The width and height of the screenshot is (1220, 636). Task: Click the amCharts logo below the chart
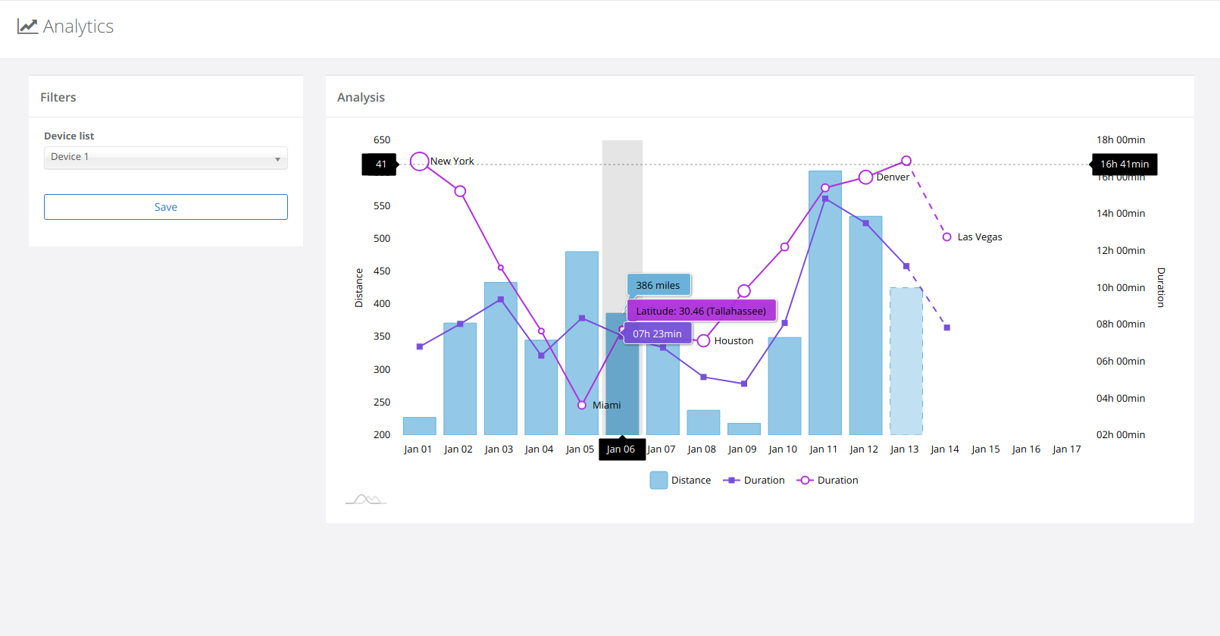[x=367, y=499]
